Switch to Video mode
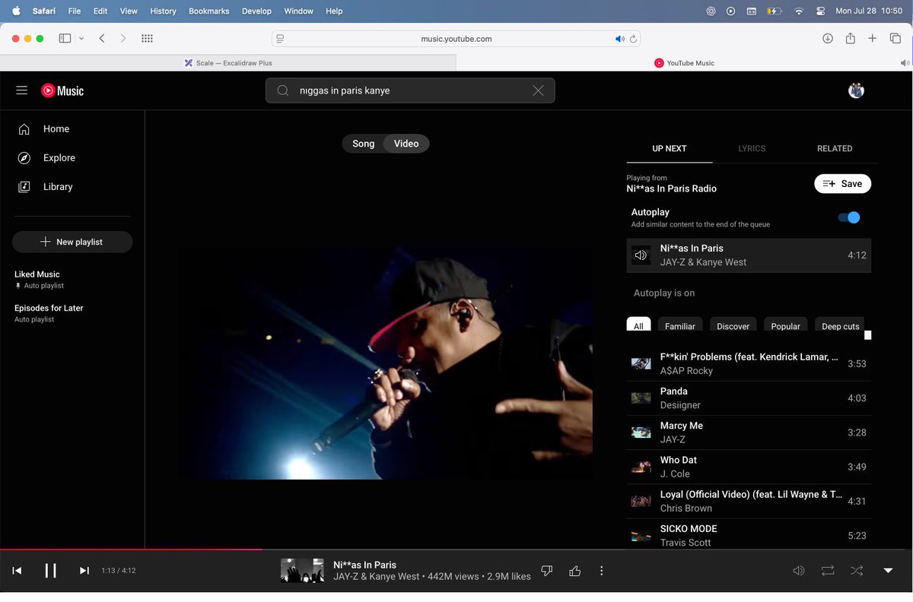Screen dimensions: 913x602 pyautogui.click(x=406, y=144)
